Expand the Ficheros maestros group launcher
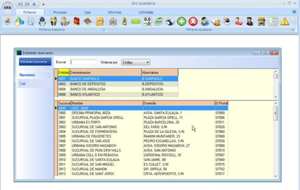Viewport: 300px width, 190px height. (103, 30)
